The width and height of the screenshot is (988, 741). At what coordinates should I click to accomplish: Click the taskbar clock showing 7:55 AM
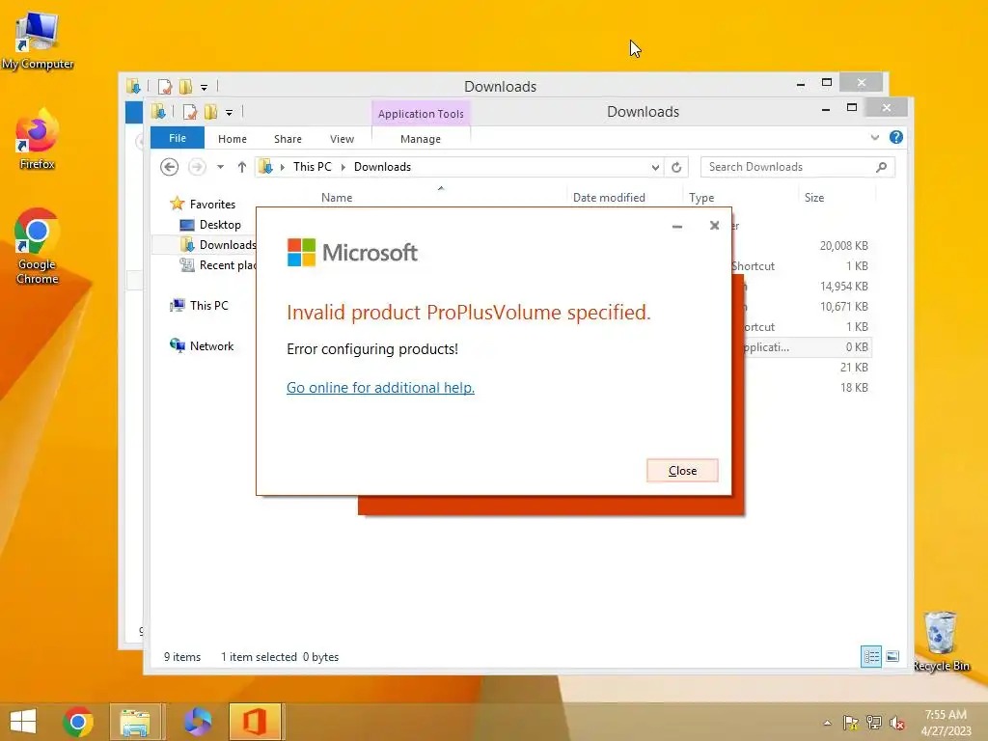click(x=946, y=722)
